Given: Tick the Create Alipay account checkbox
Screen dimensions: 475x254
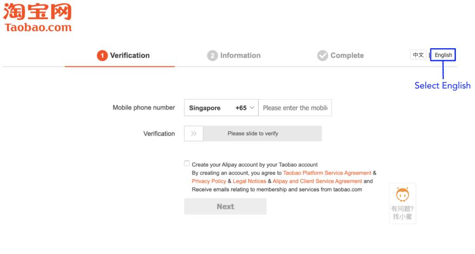Looking at the screenshot, I should point(187,164).
